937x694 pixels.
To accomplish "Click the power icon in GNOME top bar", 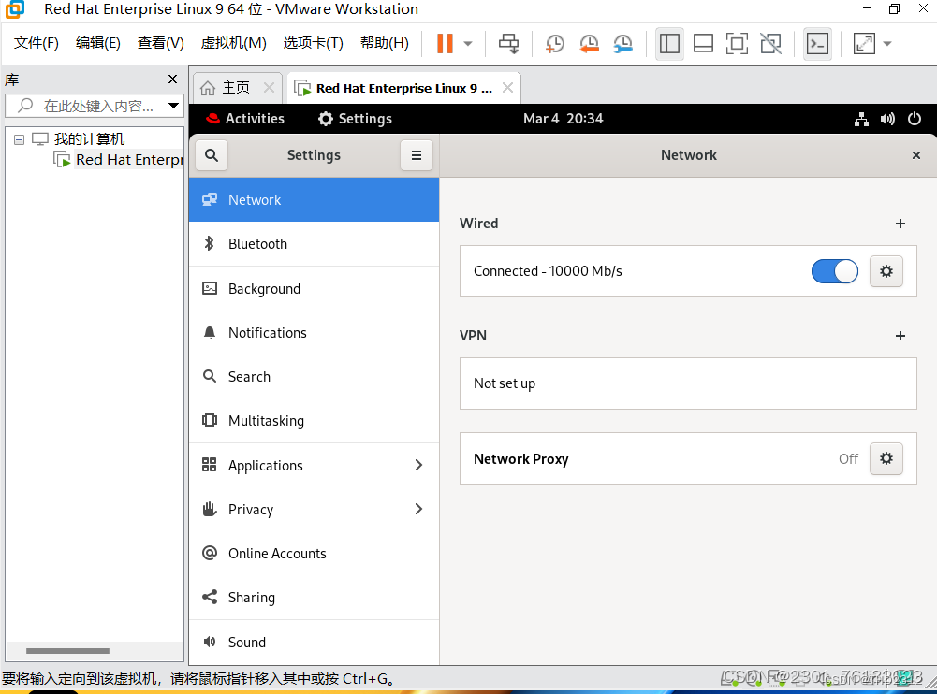I will click(x=915, y=119).
